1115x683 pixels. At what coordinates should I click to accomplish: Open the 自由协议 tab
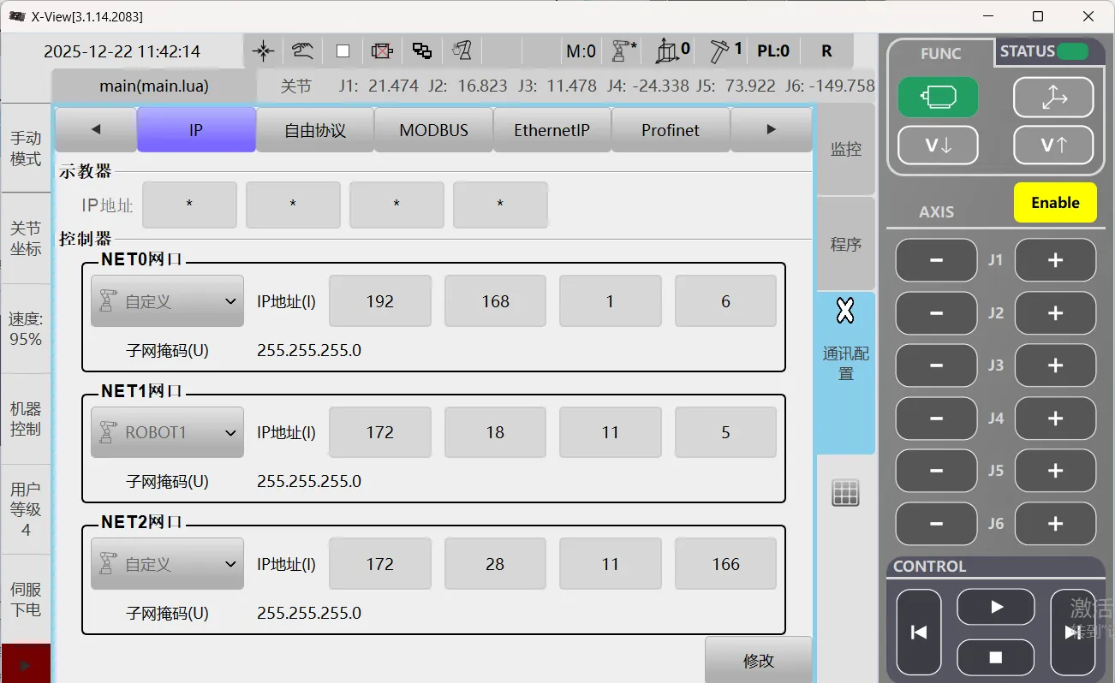315,130
